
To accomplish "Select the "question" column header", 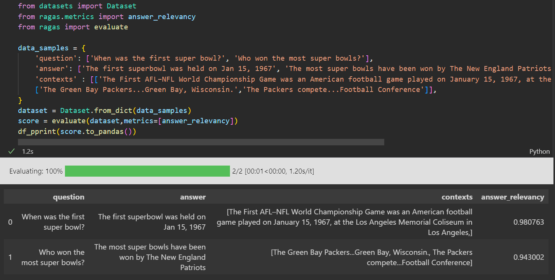I will coord(68,197).
